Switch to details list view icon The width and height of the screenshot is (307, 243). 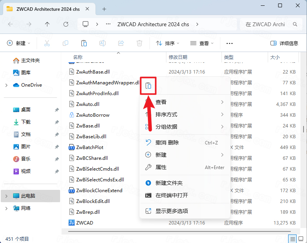pos(293,239)
